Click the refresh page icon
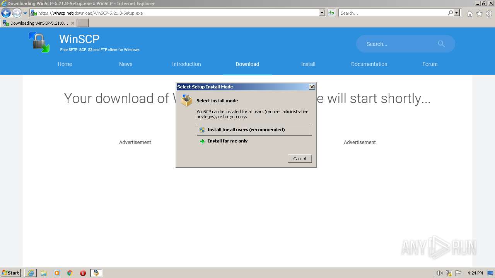The height and width of the screenshot is (278, 495). pos(331,13)
